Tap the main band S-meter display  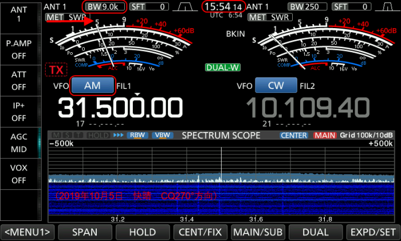[121, 45]
